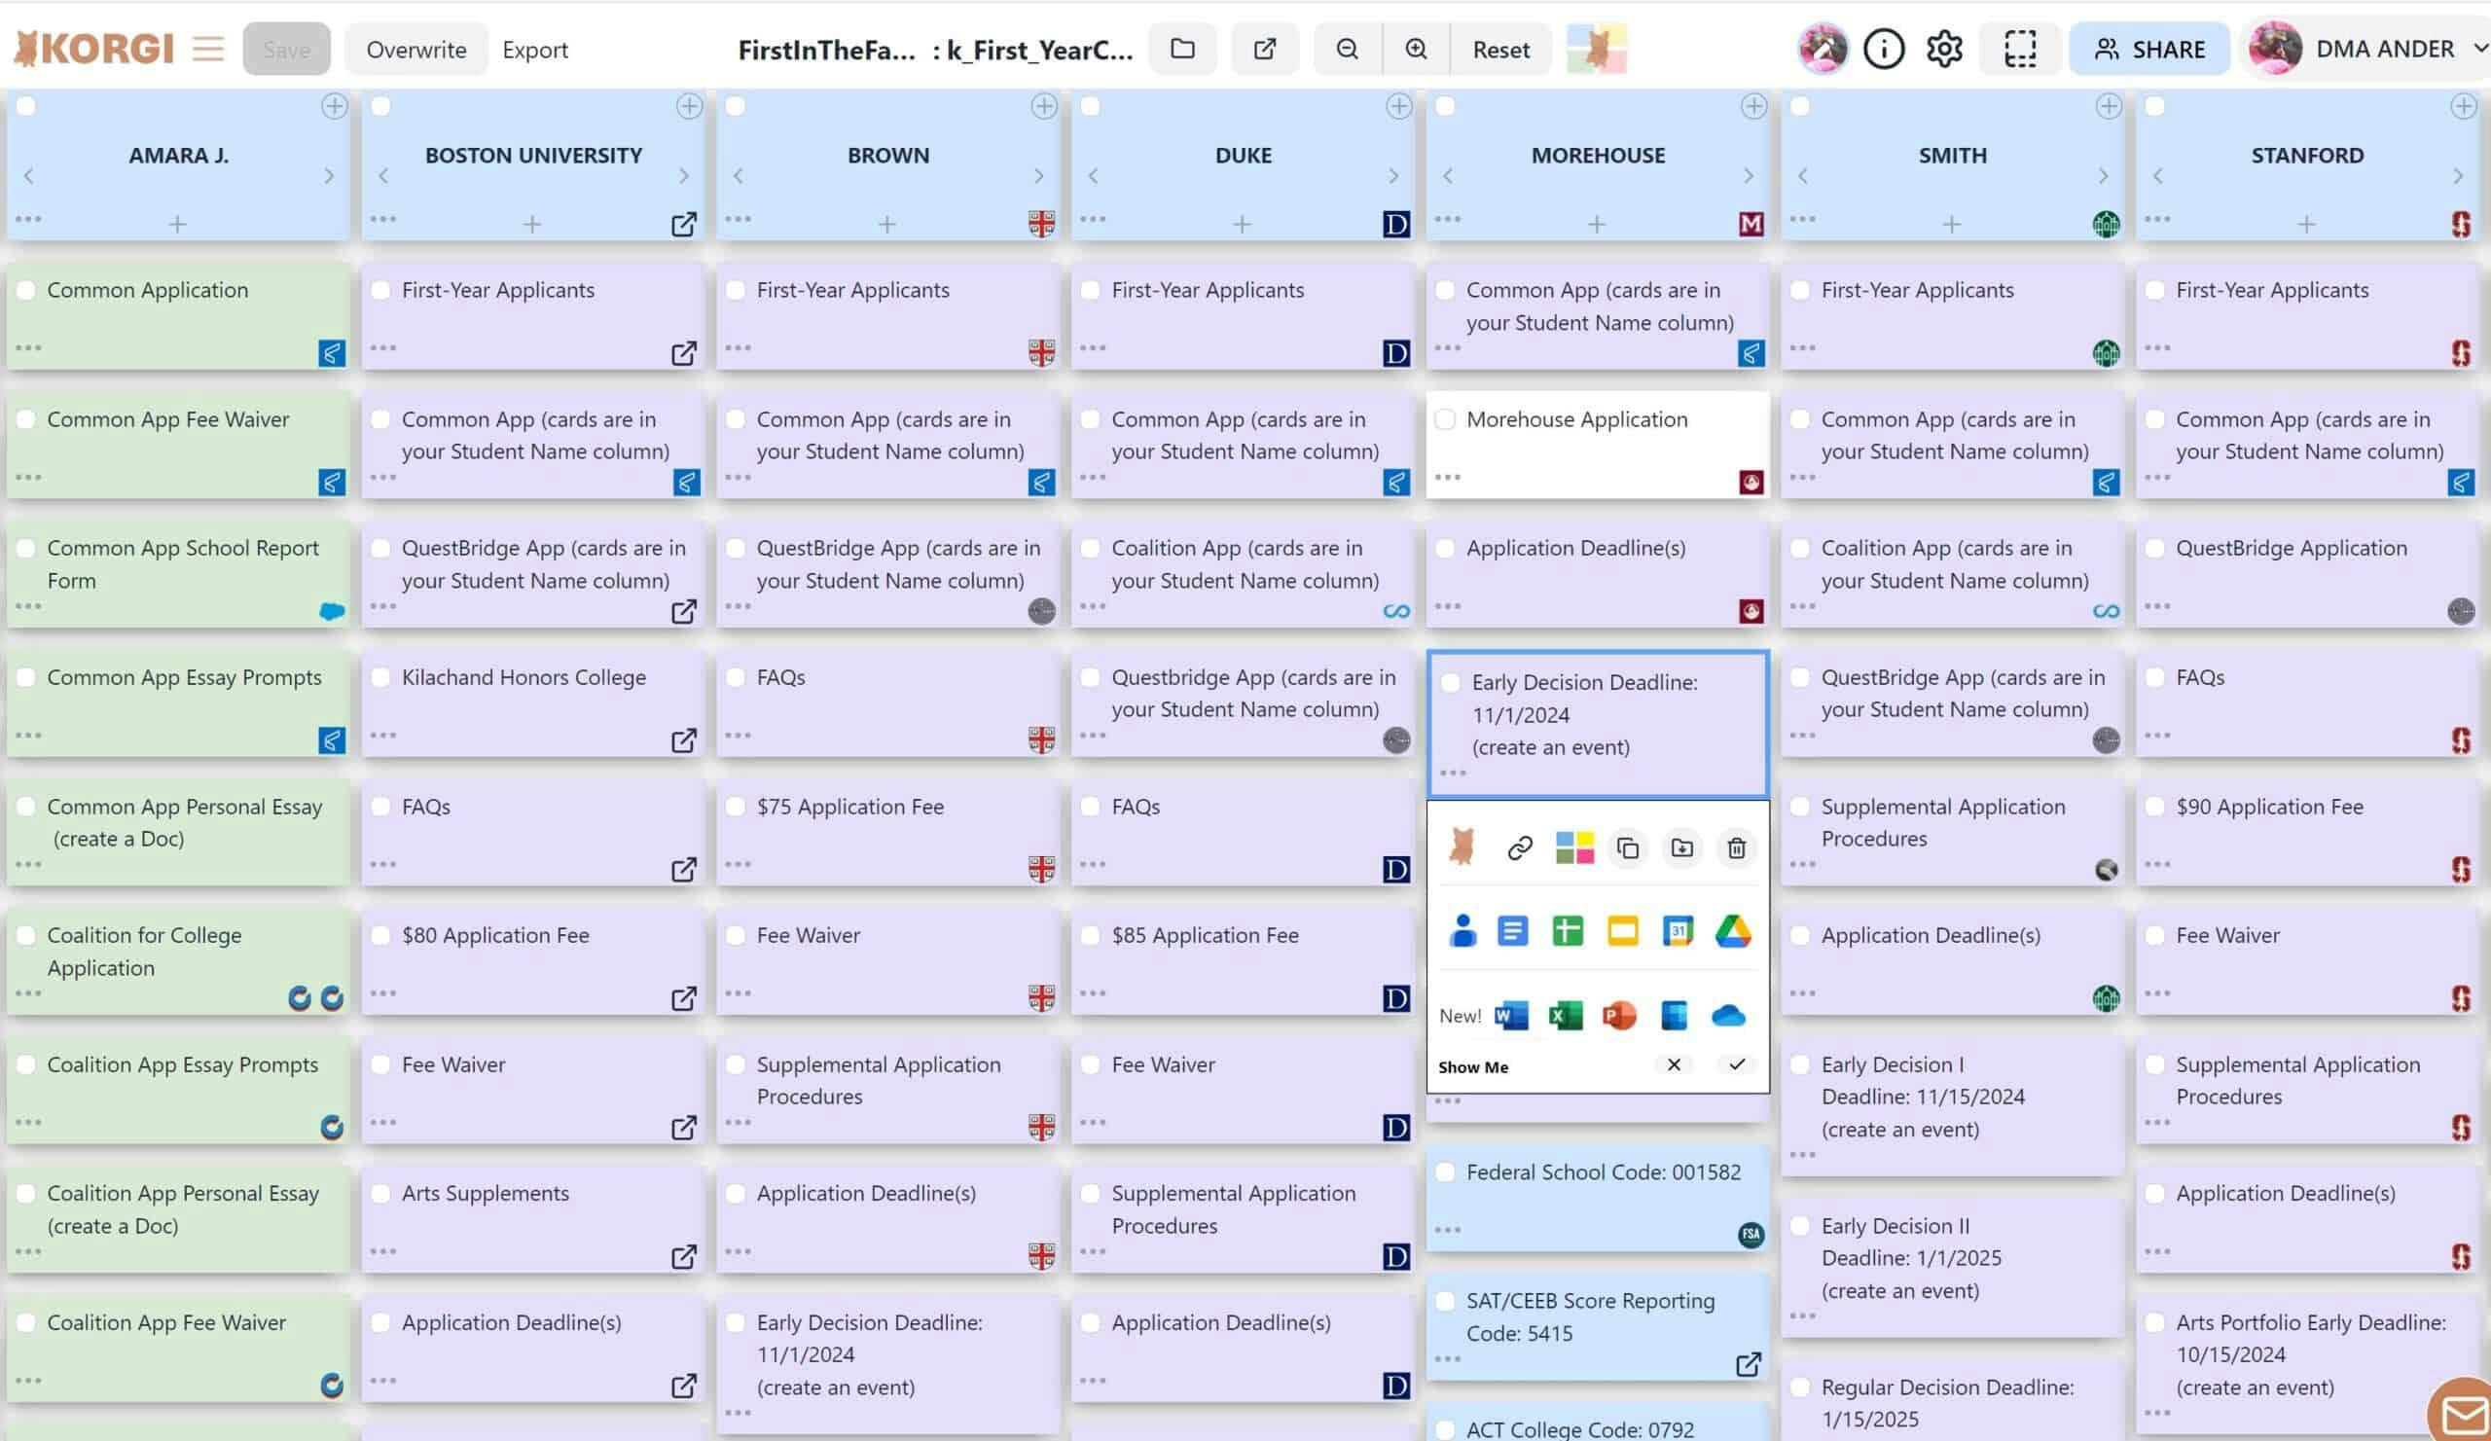Screen dimensions: 2491x1441
Task: Click Save button
Action: 286,48
